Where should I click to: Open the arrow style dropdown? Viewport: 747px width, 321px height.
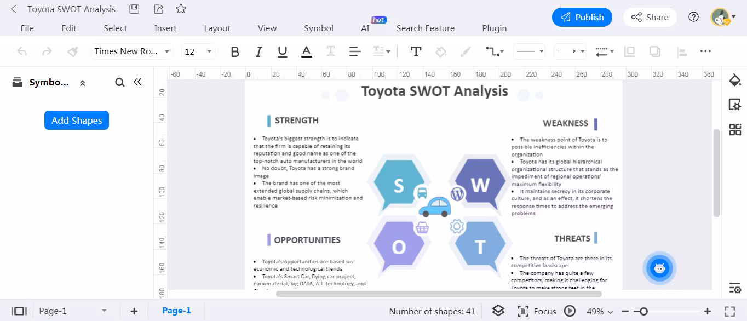click(570, 51)
